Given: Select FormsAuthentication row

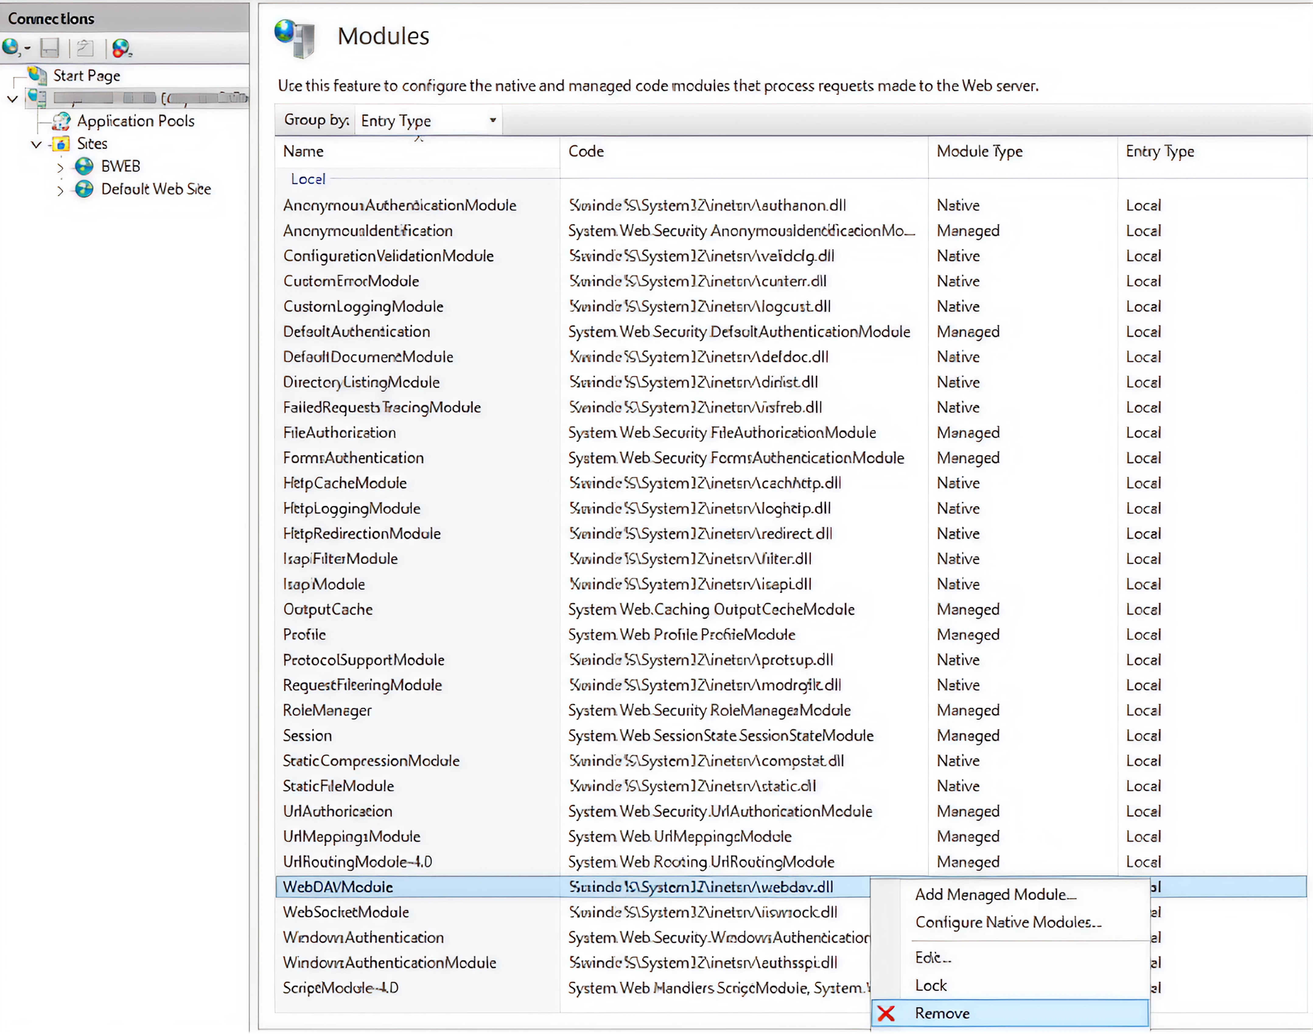Looking at the screenshot, I should [x=791, y=458].
